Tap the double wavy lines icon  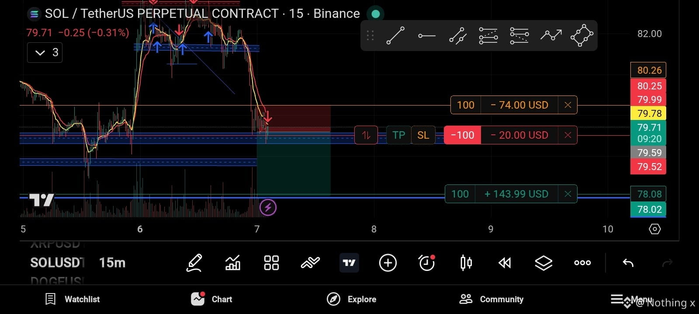310,263
